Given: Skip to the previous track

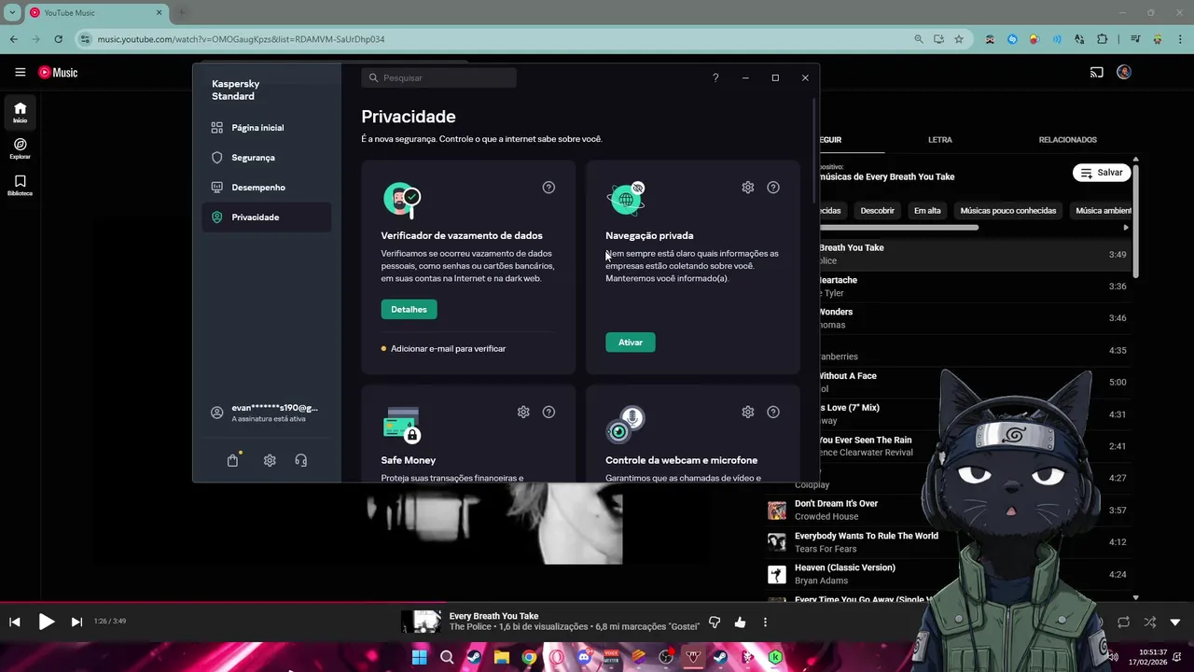Looking at the screenshot, I should click(15, 622).
